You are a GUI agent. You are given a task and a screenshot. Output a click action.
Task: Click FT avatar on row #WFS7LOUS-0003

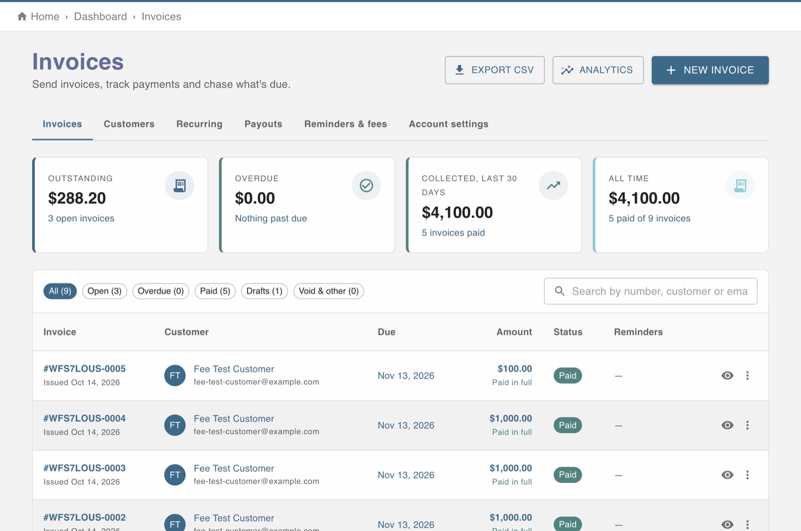point(175,474)
